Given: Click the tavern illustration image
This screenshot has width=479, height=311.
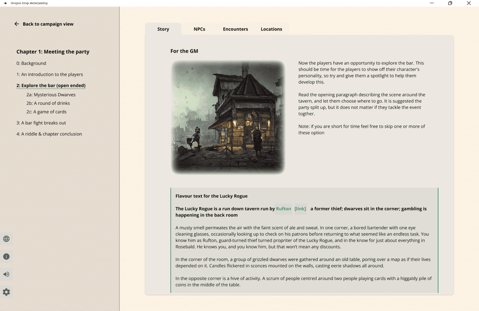Looking at the screenshot, I should pos(228,117).
